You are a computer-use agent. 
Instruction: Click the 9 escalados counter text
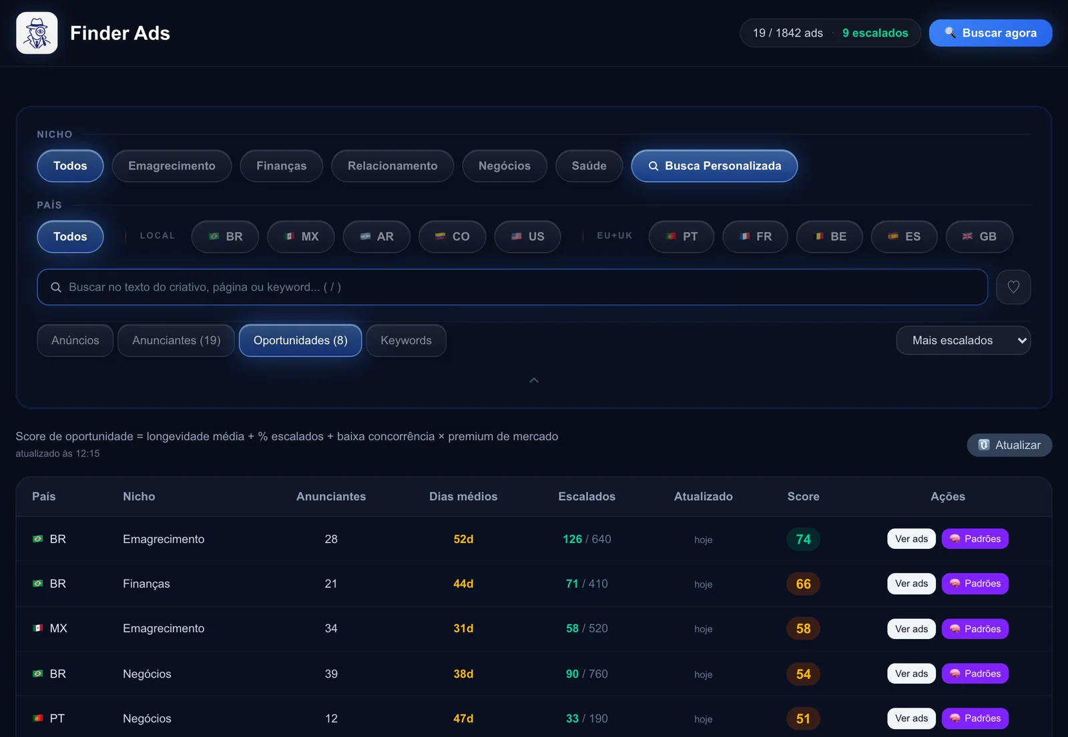coord(875,33)
